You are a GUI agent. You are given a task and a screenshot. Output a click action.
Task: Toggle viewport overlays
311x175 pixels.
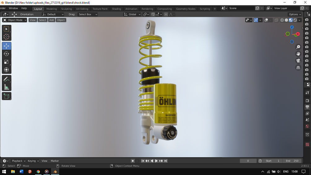tap(266, 20)
